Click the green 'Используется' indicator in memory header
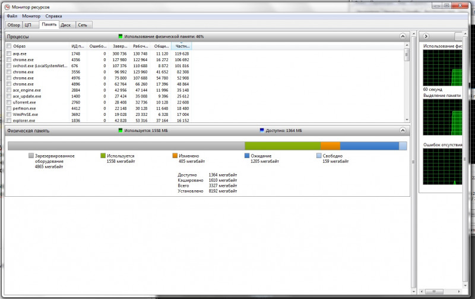This screenshot has width=475, height=299. coord(121,130)
